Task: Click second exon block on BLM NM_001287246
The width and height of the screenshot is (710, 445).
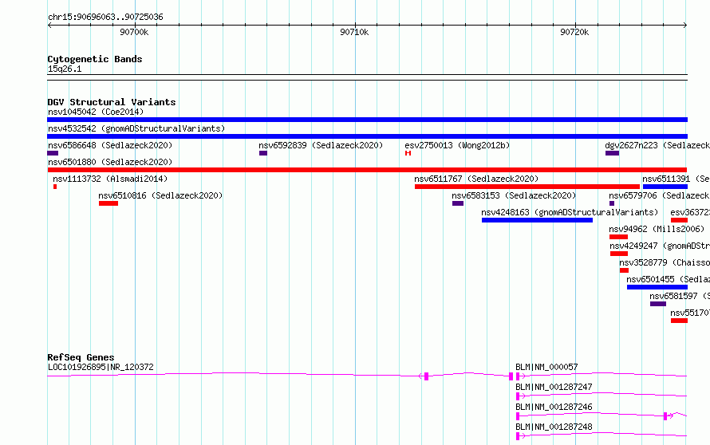Action: click(665, 416)
